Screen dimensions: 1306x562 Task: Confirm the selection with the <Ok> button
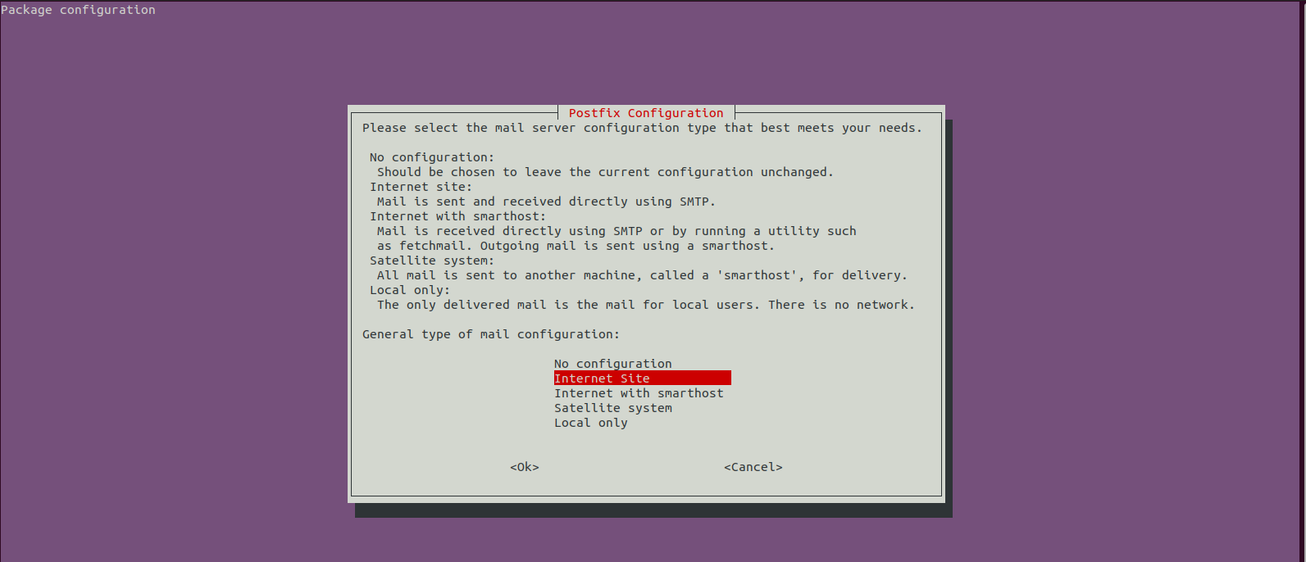(525, 467)
